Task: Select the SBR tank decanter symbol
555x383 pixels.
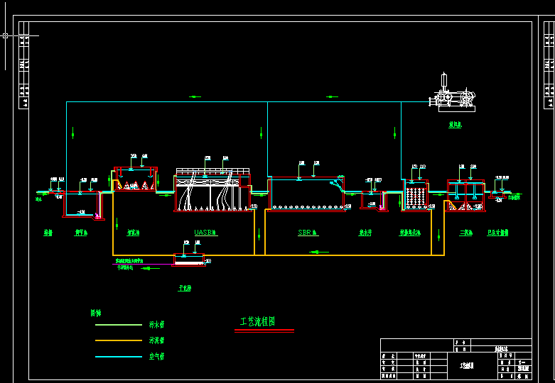Action: [x=337, y=184]
